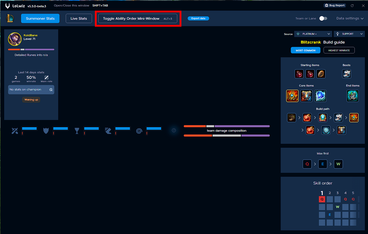This screenshot has width=368, height=234.
Task: Click the goblet stat icon
Action: (77, 131)
